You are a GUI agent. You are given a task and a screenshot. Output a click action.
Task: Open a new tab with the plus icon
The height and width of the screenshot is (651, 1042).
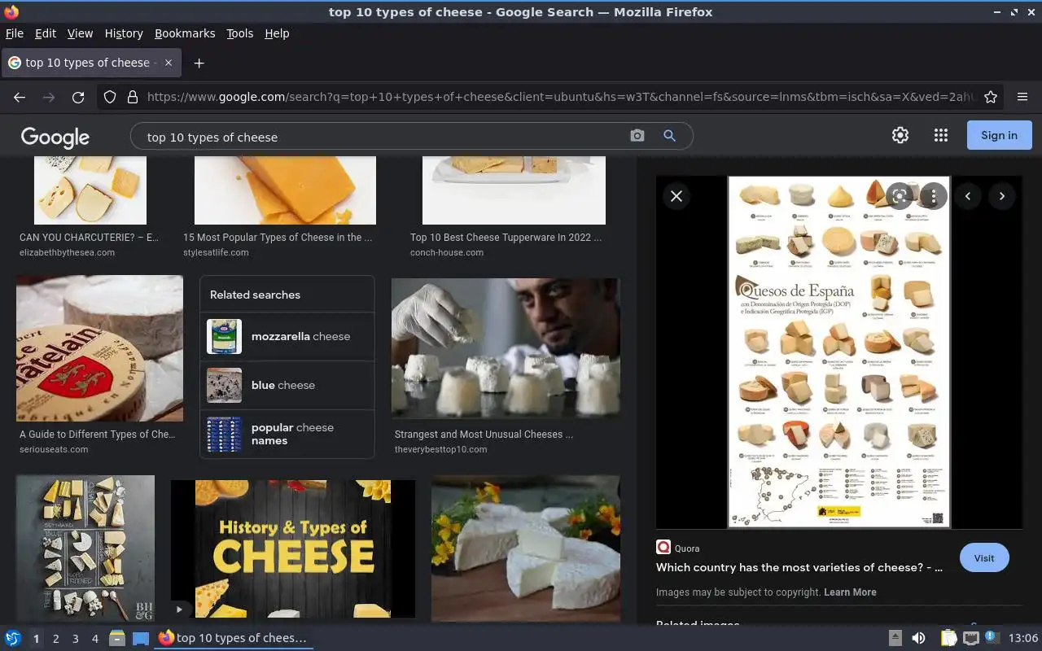tap(199, 63)
